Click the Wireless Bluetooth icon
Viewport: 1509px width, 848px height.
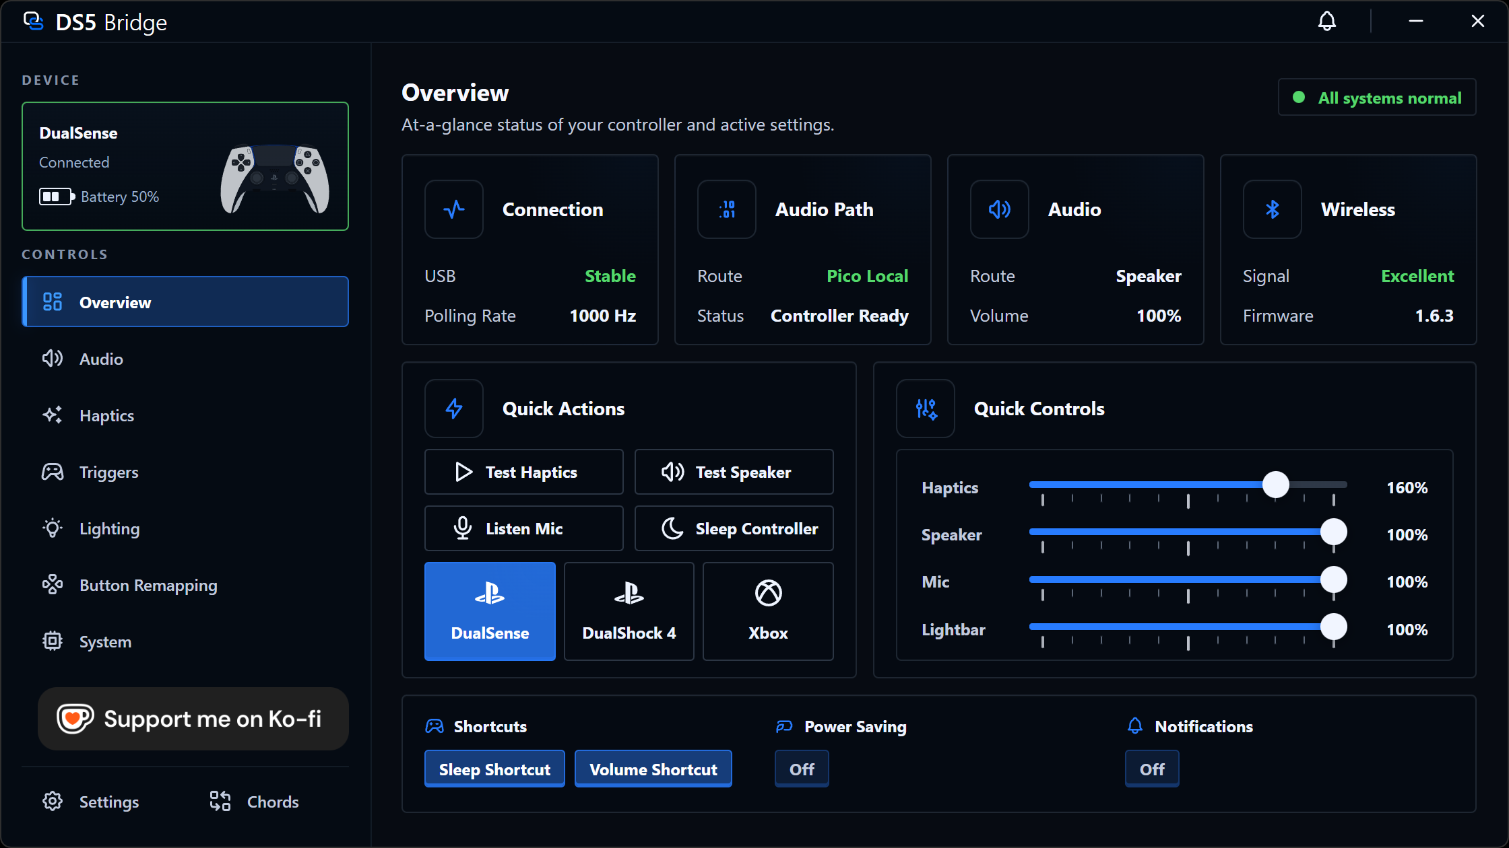tap(1273, 209)
